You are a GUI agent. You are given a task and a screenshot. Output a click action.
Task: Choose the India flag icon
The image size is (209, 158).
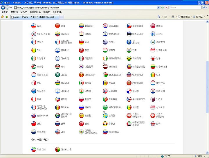pyautogui.click(x=129, y=50)
